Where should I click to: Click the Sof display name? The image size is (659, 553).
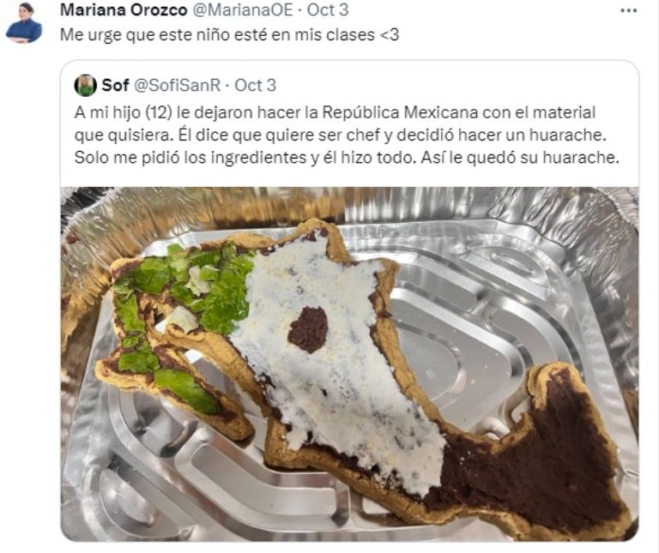115,85
